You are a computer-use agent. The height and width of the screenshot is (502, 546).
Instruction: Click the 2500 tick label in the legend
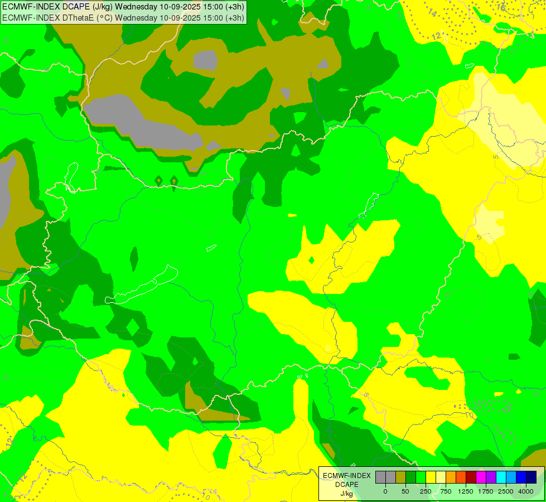[x=506, y=491]
